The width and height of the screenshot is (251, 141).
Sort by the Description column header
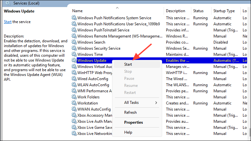click(176, 11)
